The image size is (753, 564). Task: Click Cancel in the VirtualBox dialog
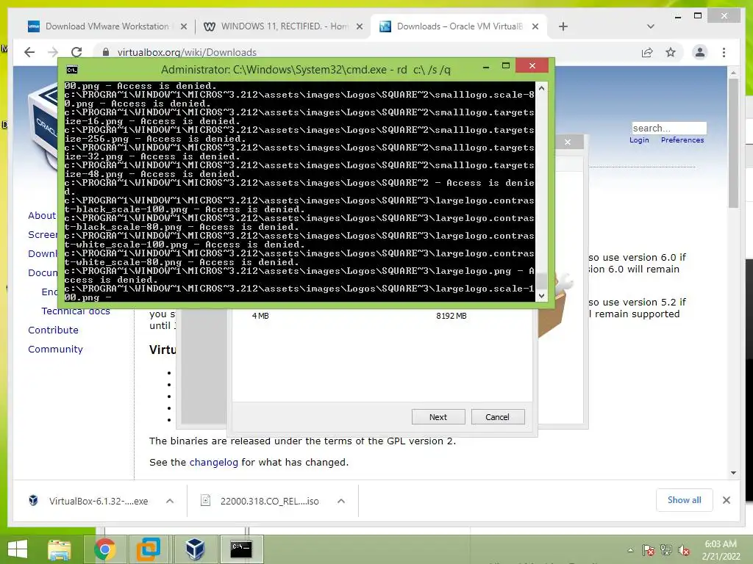pyautogui.click(x=498, y=417)
